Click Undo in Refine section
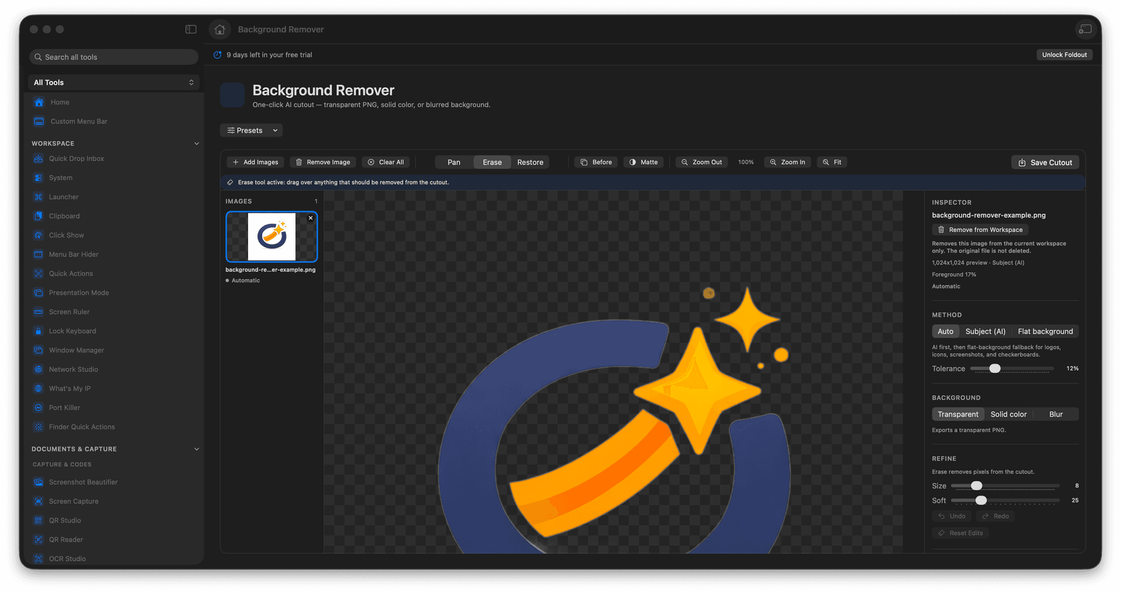 952,516
